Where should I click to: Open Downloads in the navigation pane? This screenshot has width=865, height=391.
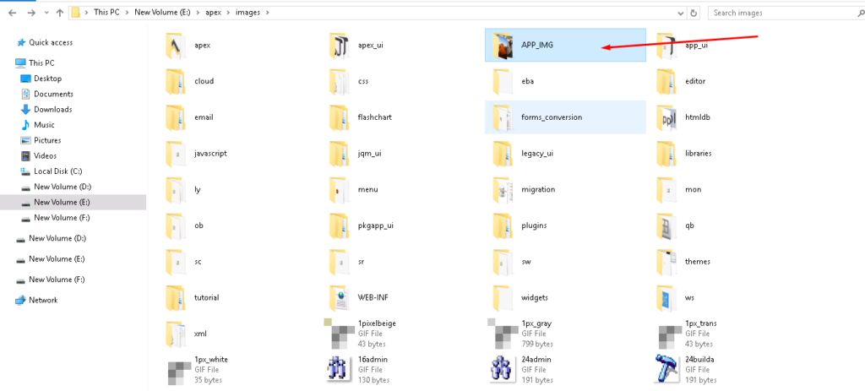(52, 109)
